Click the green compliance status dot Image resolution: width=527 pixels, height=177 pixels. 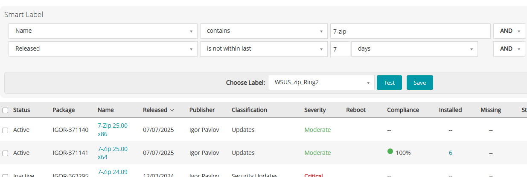pyautogui.click(x=390, y=151)
